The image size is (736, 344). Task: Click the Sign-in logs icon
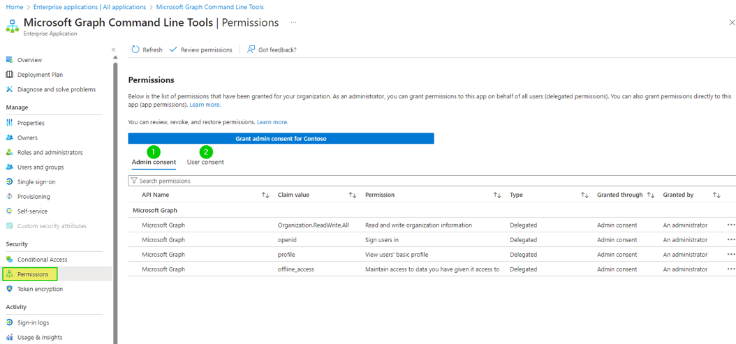(x=9, y=322)
